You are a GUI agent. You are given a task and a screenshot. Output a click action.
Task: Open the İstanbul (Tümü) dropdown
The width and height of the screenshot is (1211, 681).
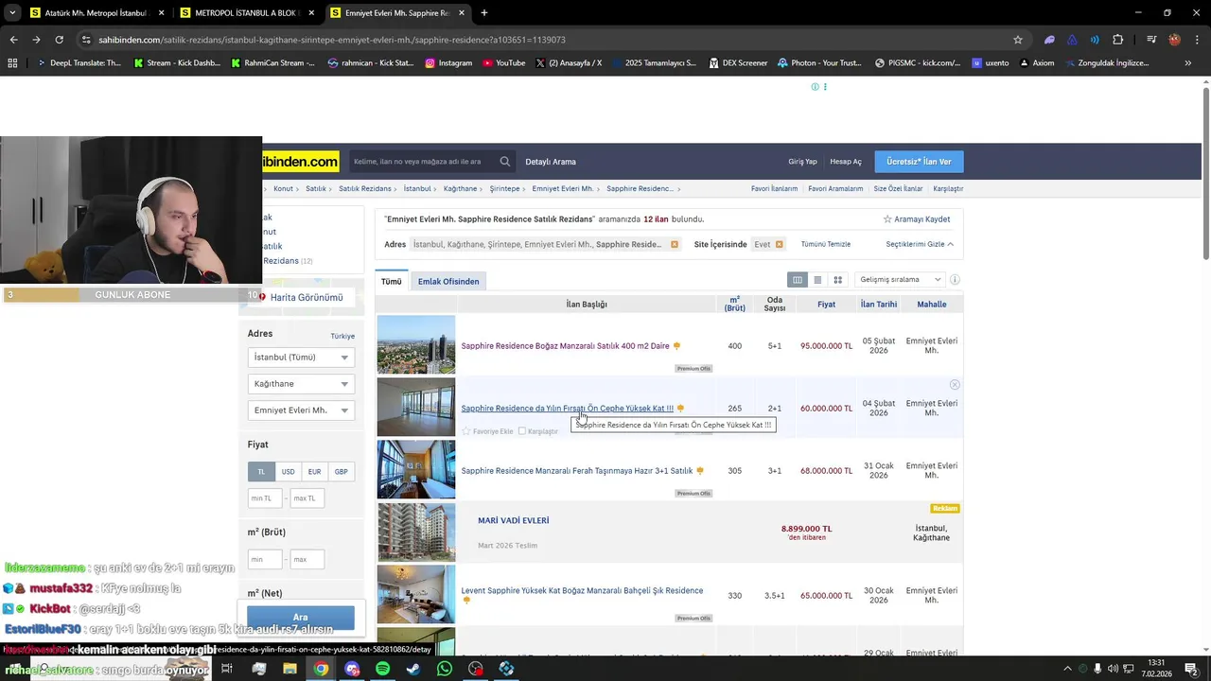click(300, 358)
